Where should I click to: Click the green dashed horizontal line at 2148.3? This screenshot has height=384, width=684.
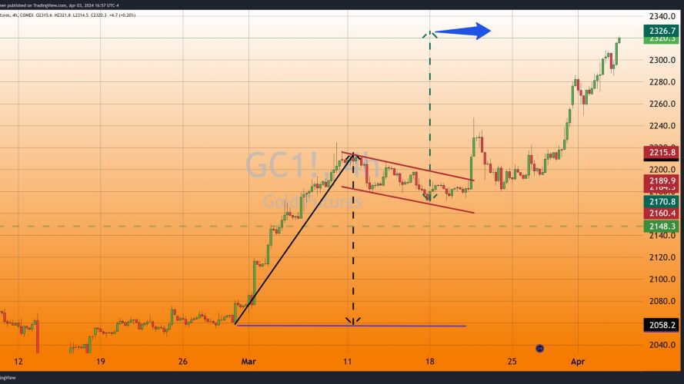(x=322, y=227)
